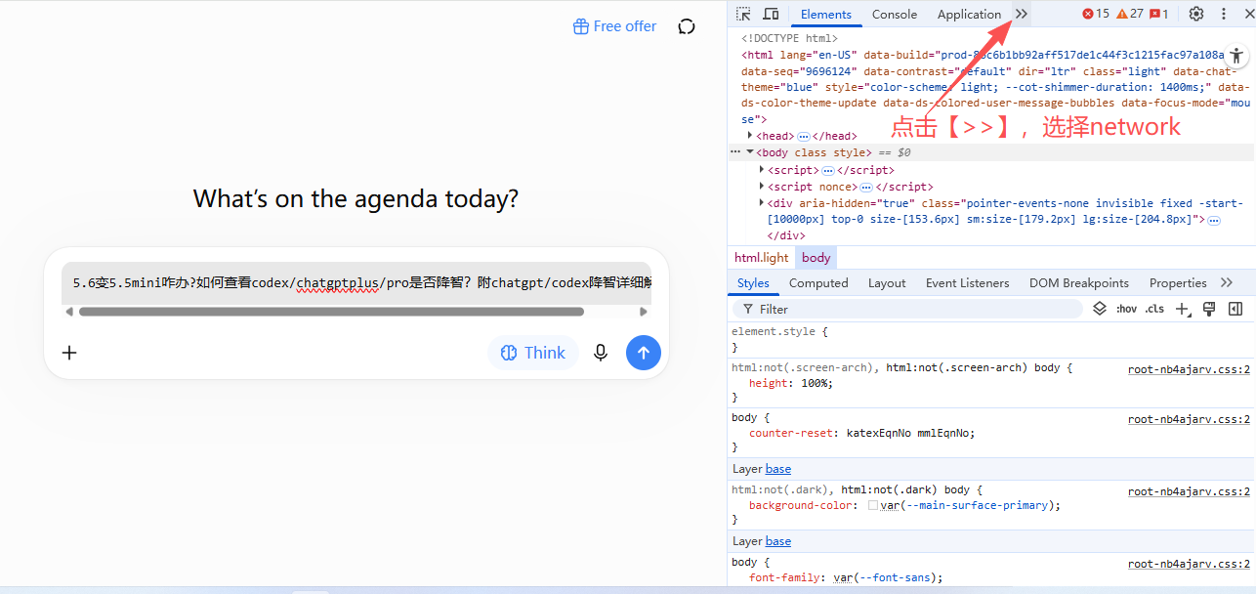Open the Styles sidebar tab

[753, 282]
